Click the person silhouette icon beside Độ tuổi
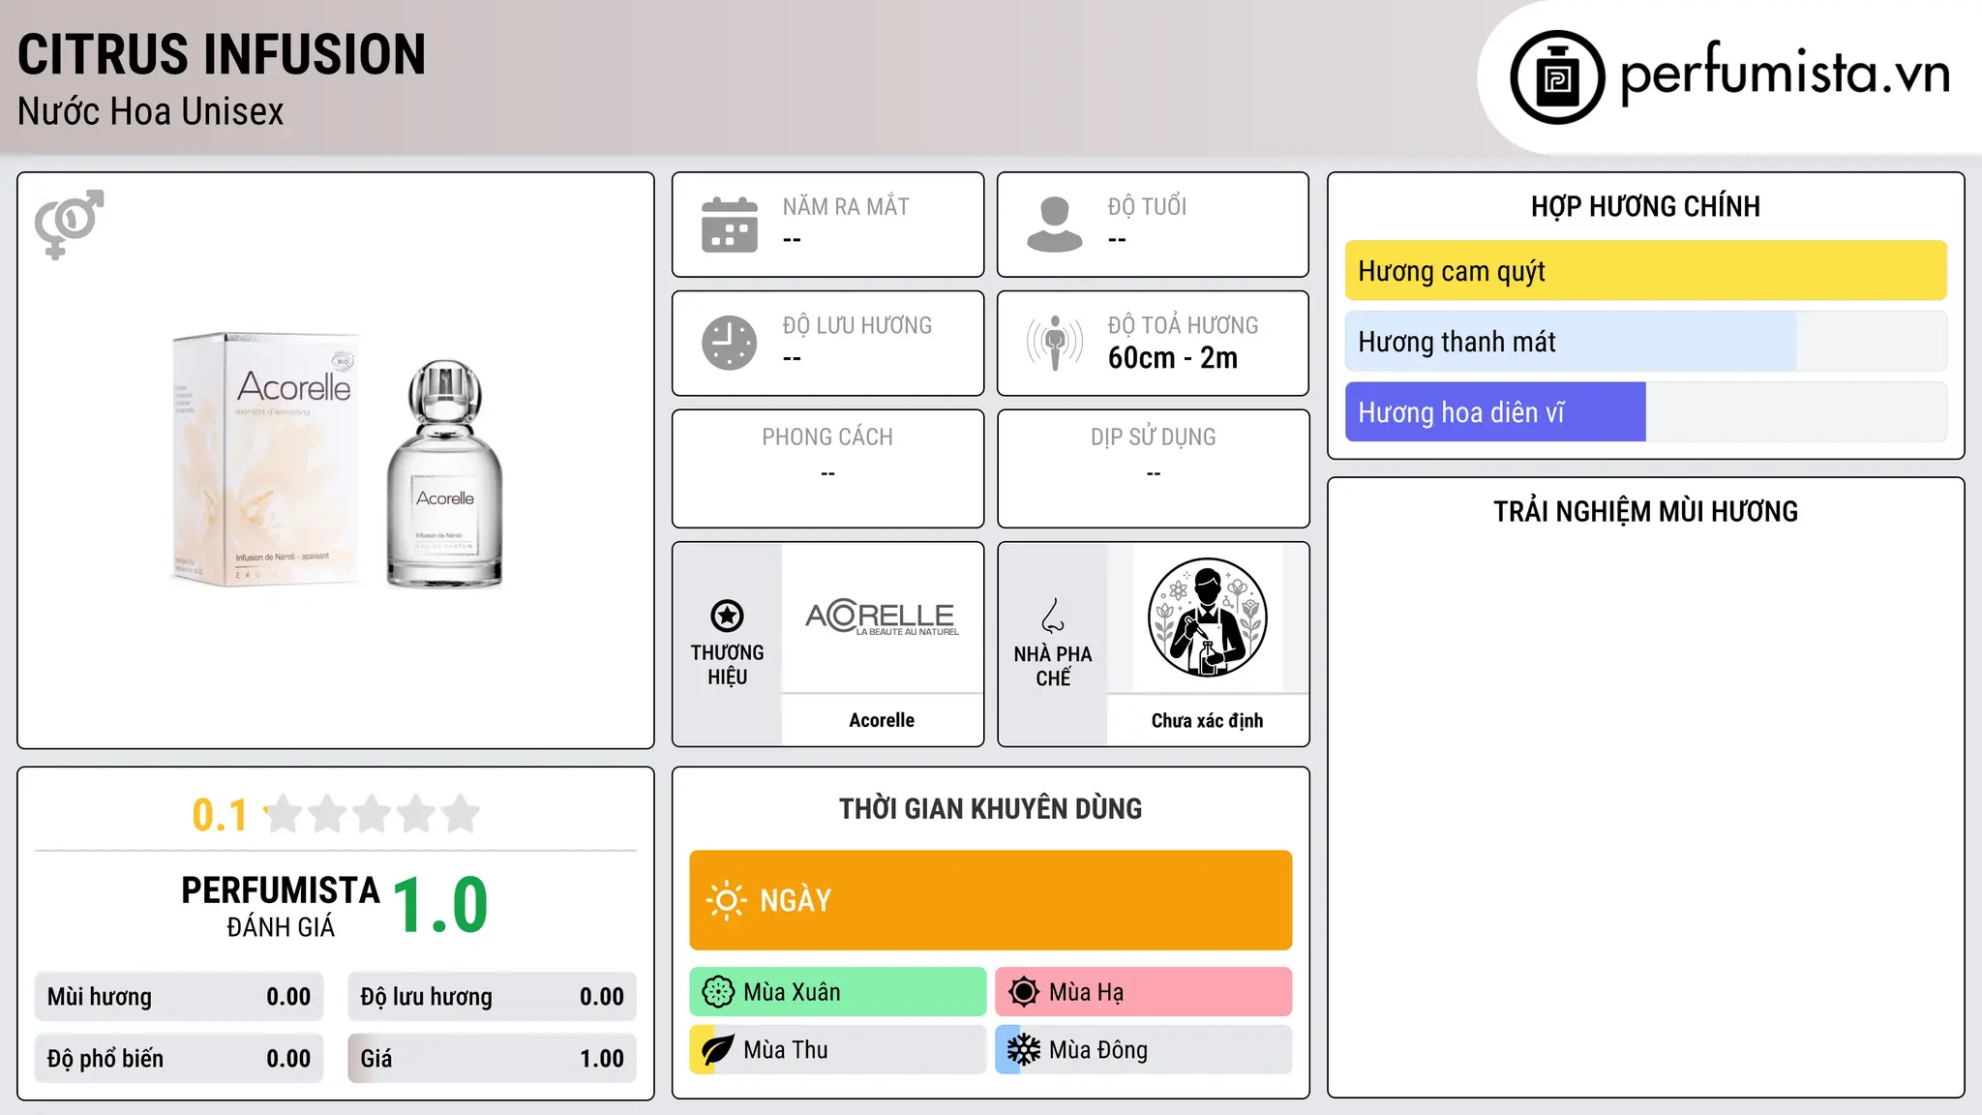The image size is (1982, 1115). coord(1055,225)
